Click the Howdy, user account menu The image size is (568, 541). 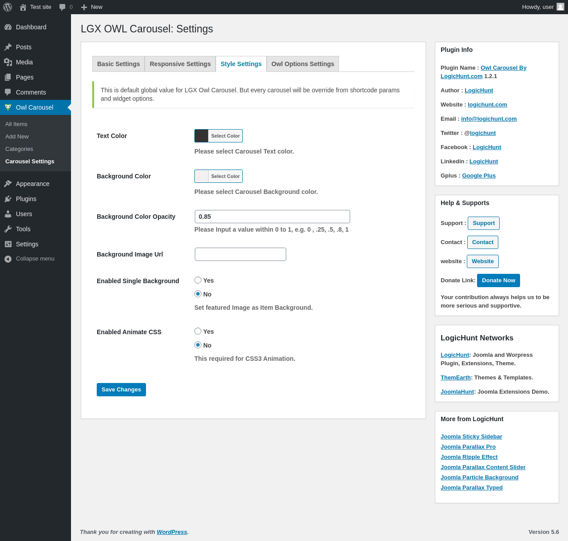543,7
